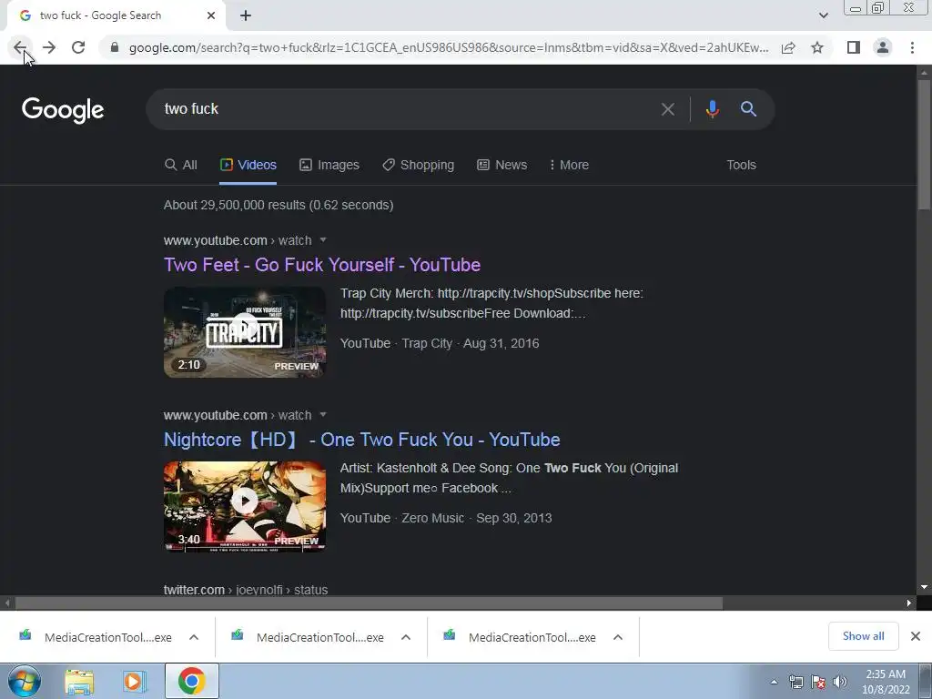Start voice search with the microphone icon
This screenshot has width=932, height=699.
(x=712, y=109)
